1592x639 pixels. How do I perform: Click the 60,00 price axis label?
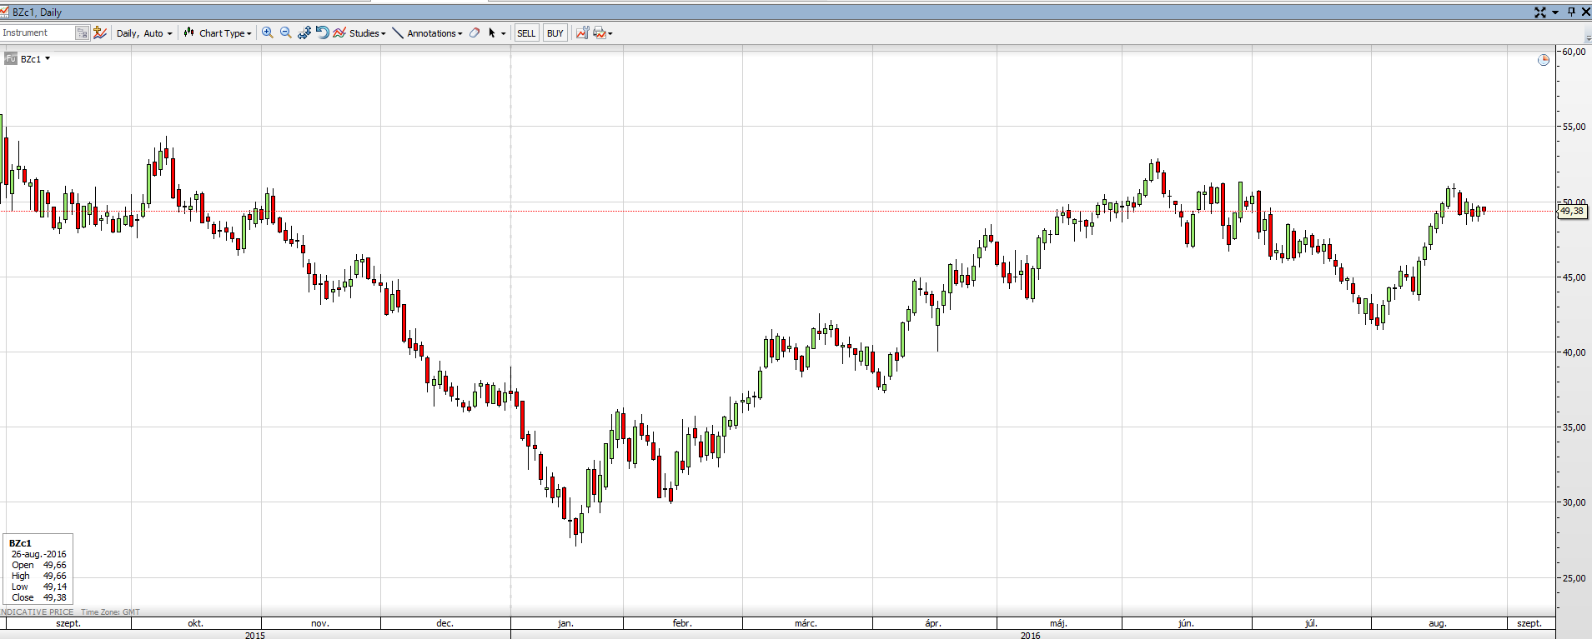1574,52
